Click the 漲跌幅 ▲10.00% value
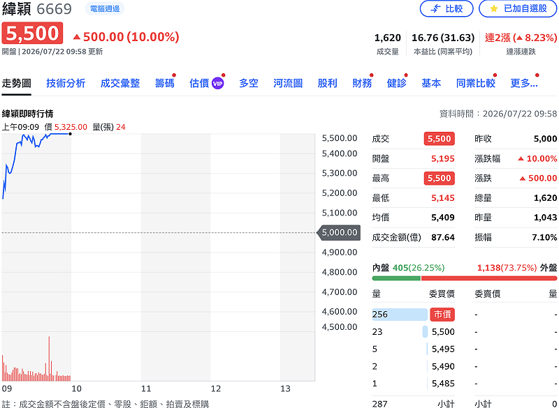The width and height of the screenshot is (559, 408). pyautogui.click(x=537, y=158)
